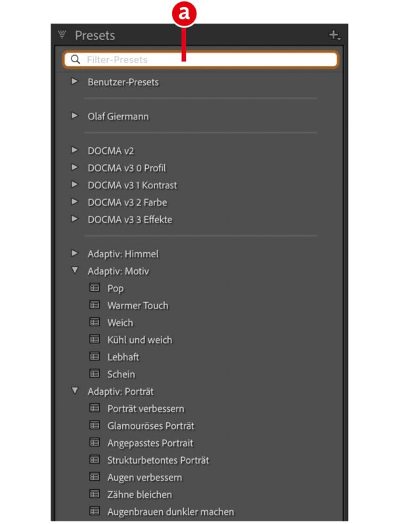Screen dimensions: 394x524
Task: Expand the Olaf Giermann preset group
Action: pos(75,116)
